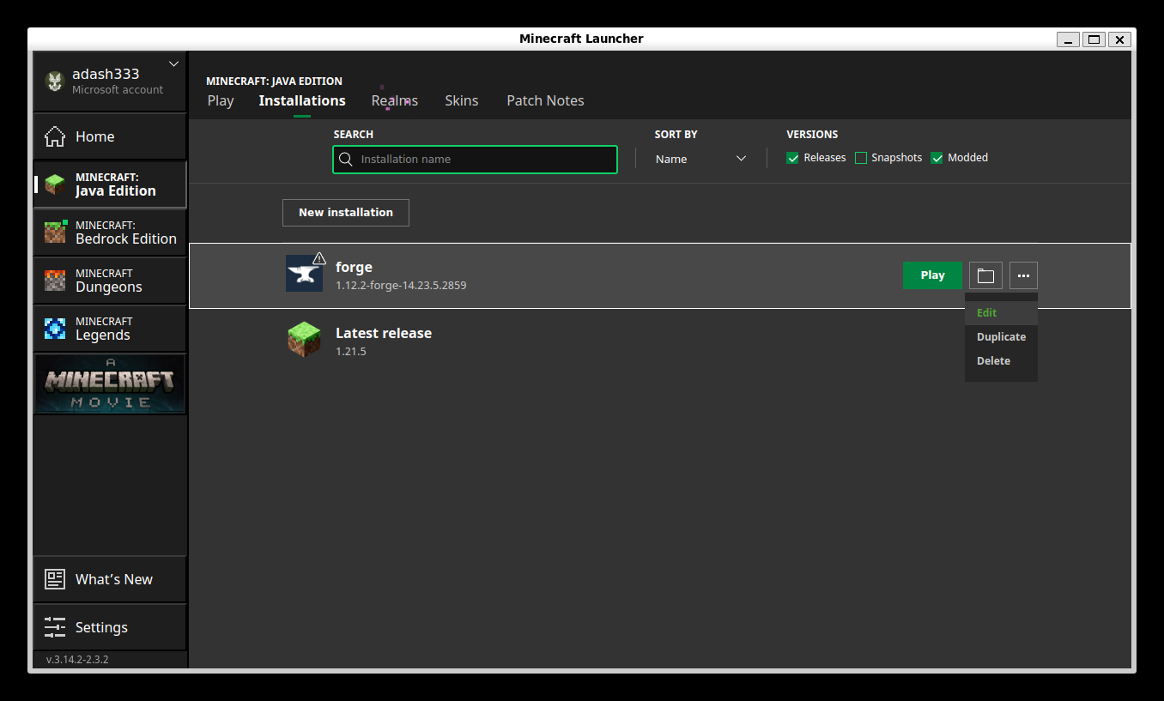Focus the Installation name search field

[481, 160]
